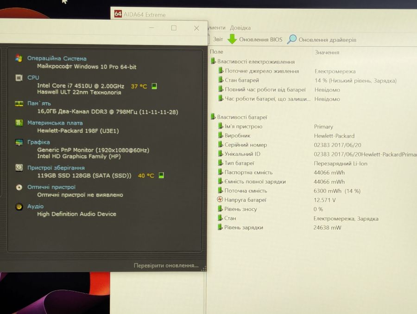Maximize the system summary window
This screenshot has height=314, width=417.
174,28
